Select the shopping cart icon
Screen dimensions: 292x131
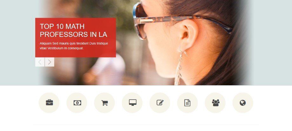coord(104,103)
